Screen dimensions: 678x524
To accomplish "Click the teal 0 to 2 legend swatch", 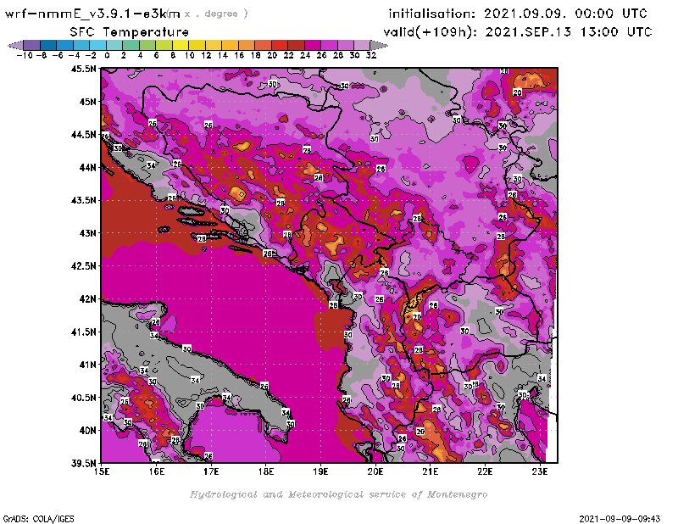I will point(114,45).
